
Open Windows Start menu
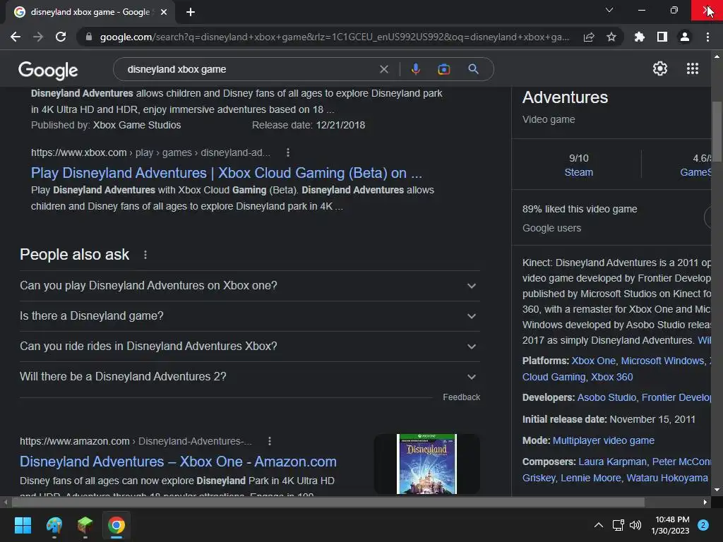(23, 525)
